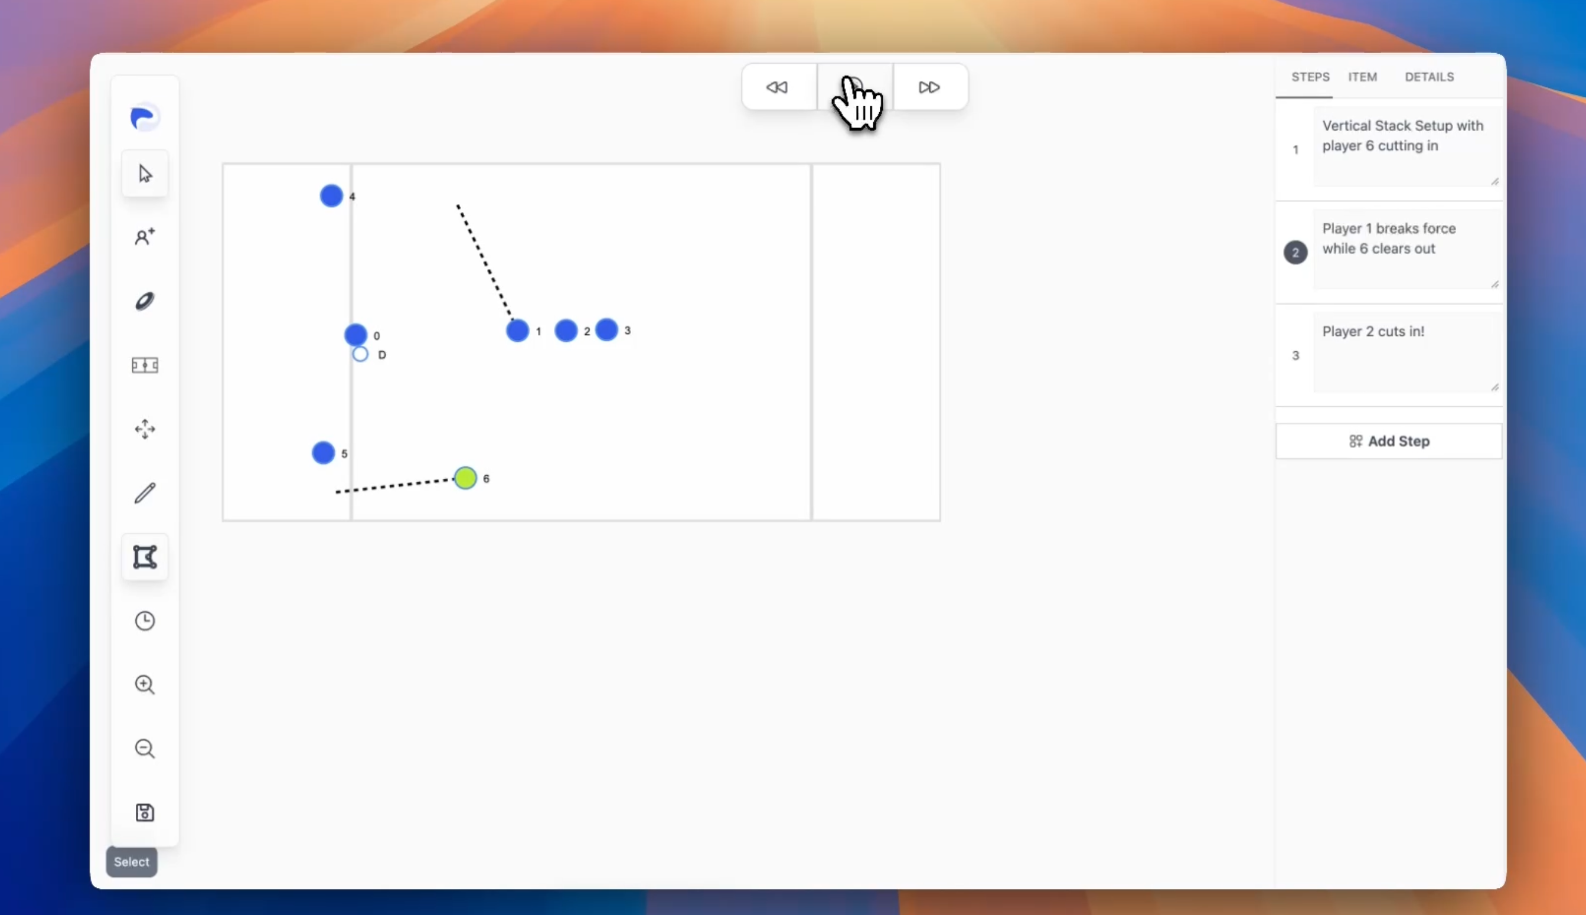Click rewind to previous step
This screenshot has height=915, width=1586.
[778, 86]
